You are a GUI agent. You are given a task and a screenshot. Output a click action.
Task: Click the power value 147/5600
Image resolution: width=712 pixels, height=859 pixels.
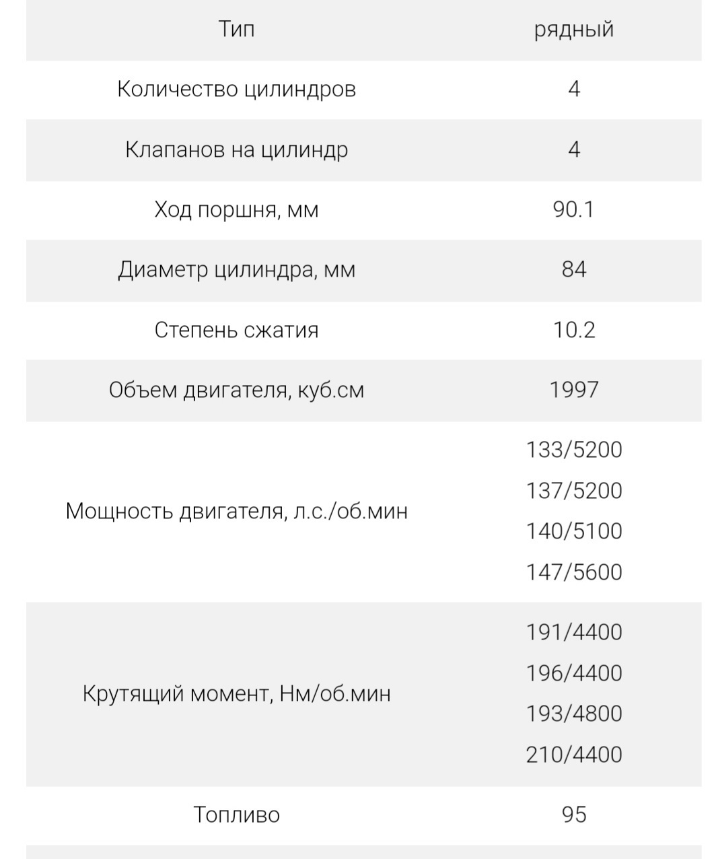pyautogui.click(x=573, y=572)
